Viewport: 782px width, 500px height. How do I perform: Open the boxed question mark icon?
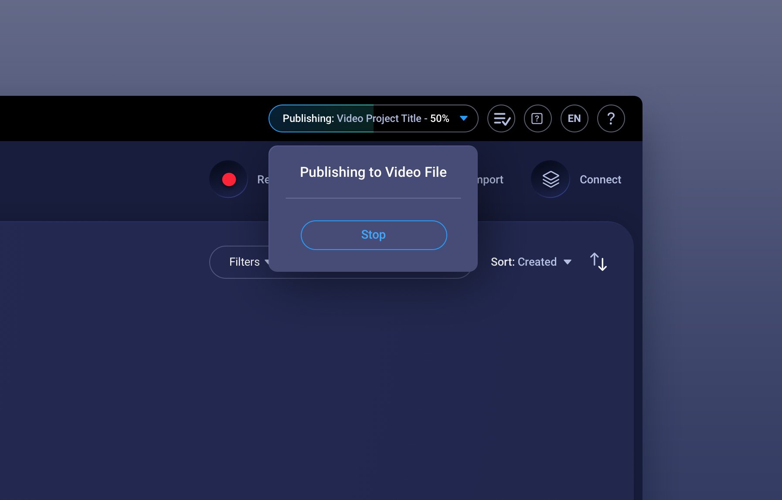pos(537,118)
